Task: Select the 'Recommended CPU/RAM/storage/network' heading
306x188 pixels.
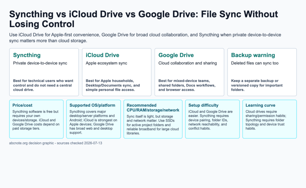Action: (153, 108)
